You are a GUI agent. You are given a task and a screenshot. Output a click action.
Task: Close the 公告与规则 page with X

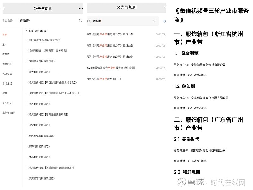[3, 9]
